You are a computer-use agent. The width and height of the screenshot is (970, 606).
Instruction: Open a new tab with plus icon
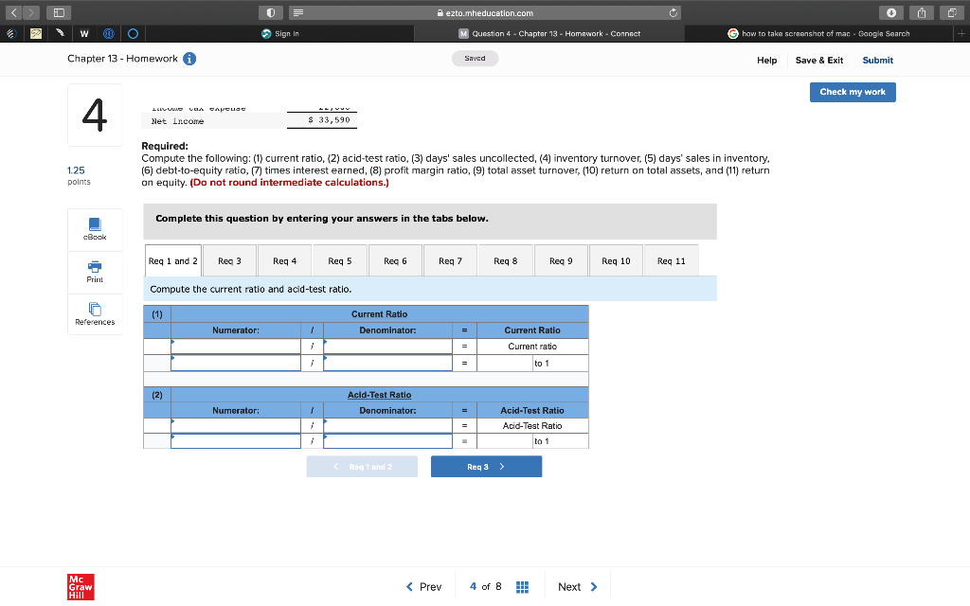(961, 33)
